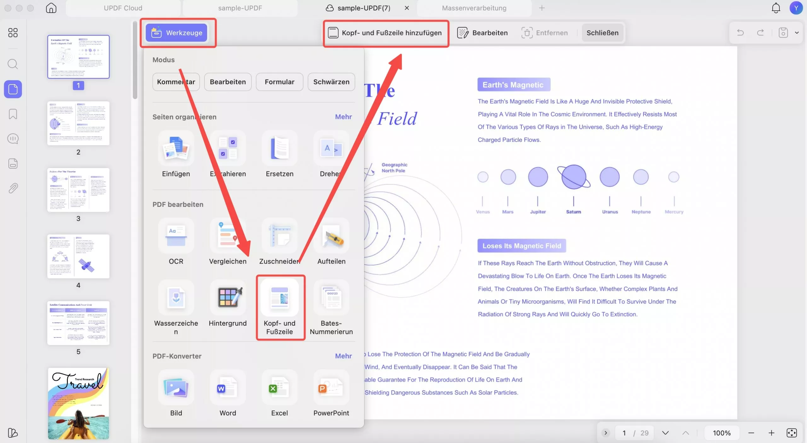
Task: Switch to the sample-UPDF tab
Action: click(240, 8)
